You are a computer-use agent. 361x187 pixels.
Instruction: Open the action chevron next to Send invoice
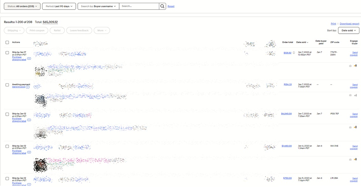coord(28,87)
